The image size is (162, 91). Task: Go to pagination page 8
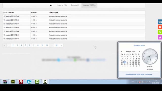coord(38,45)
